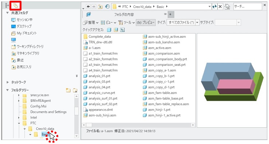Open the ビュー menu
This screenshot has width=269, height=144.
[108, 23]
